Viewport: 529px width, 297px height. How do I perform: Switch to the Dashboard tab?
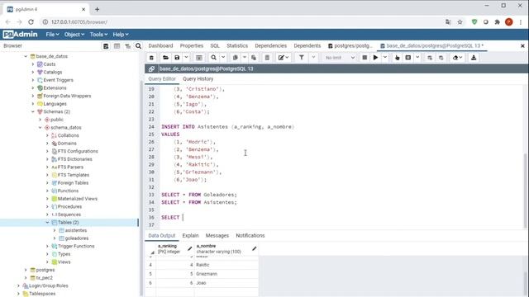[160, 46]
